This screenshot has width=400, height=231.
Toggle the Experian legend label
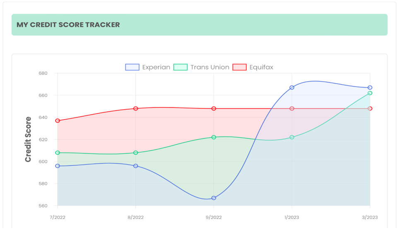tap(156, 67)
